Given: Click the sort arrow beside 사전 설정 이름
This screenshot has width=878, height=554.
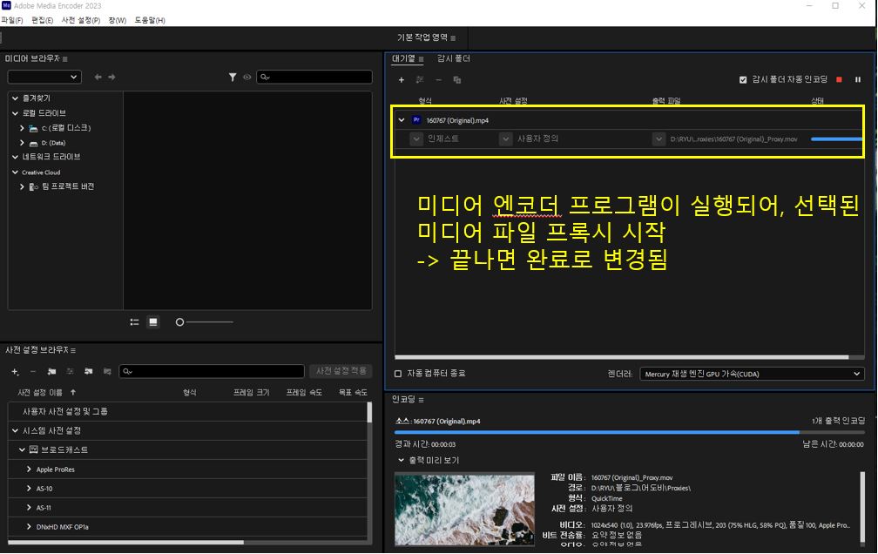Looking at the screenshot, I should click(73, 392).
